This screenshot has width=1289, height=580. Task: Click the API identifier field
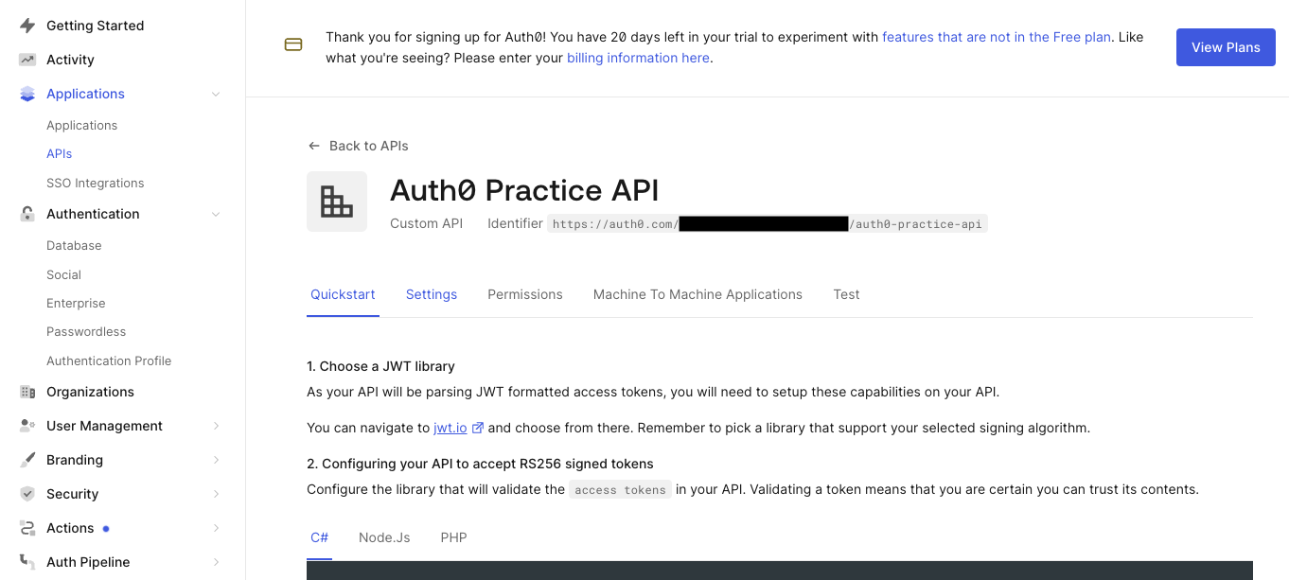click(767, 223)
